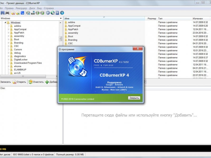Image resolution: width=211 pixels, height=158 pixels.
Task: Sort the file list by Размер column
Action: (151, 18)
